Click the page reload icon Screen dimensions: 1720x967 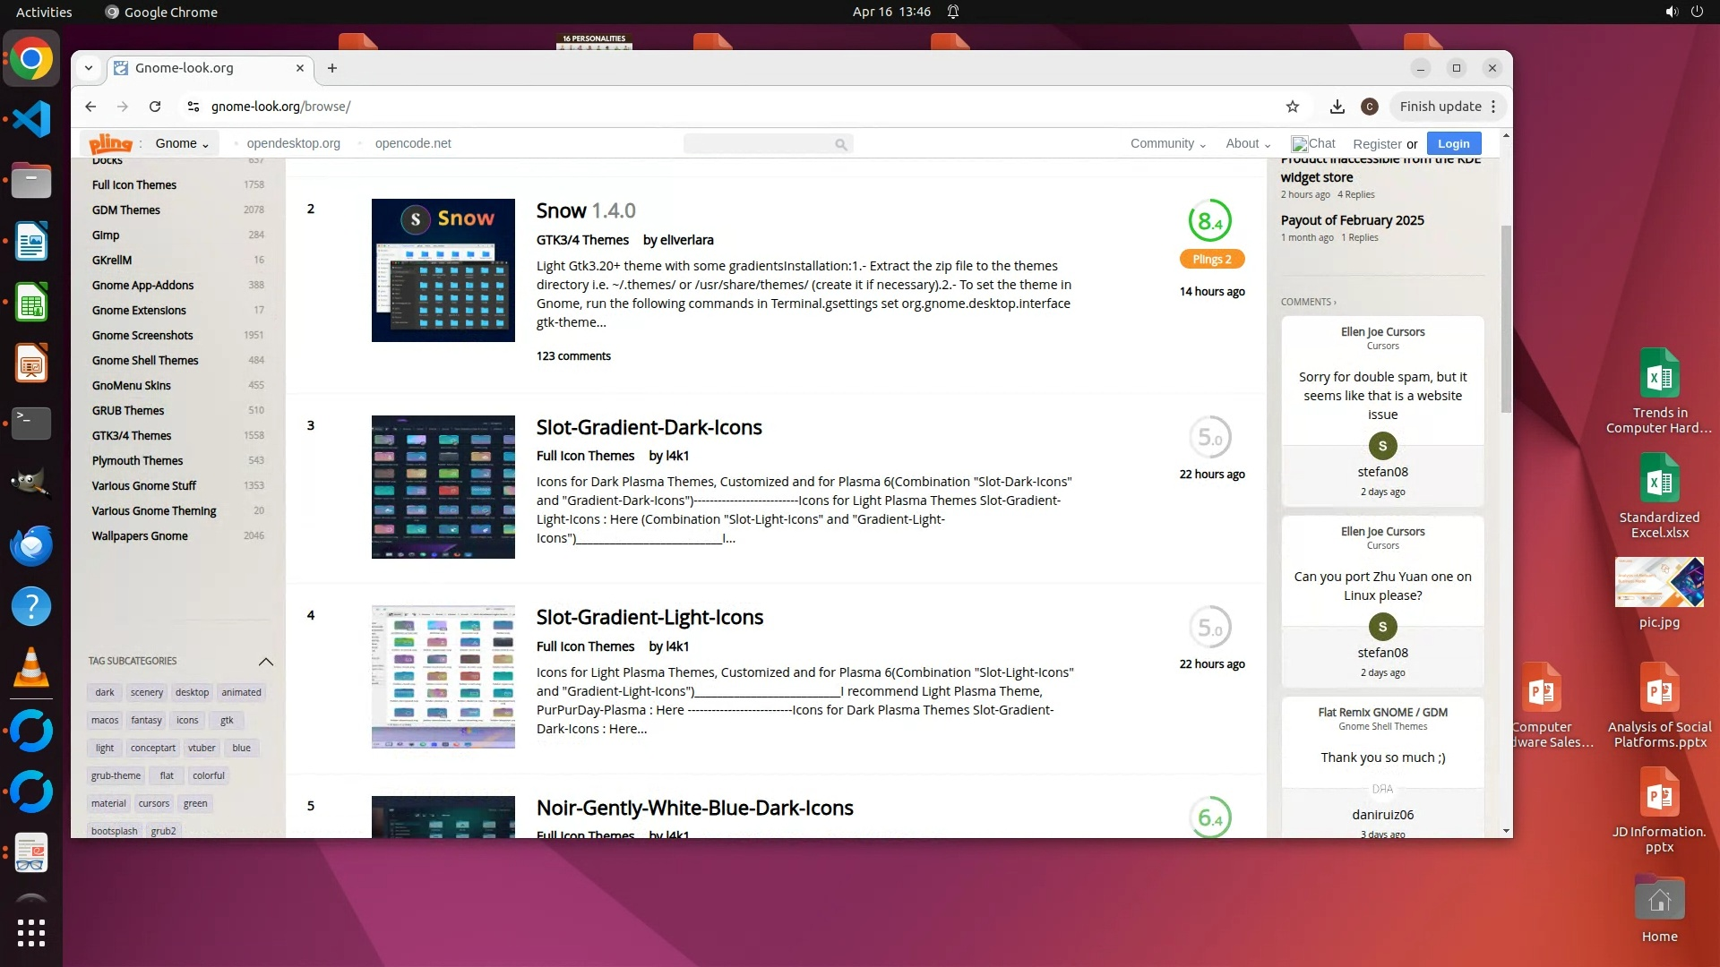click(155, 107)
